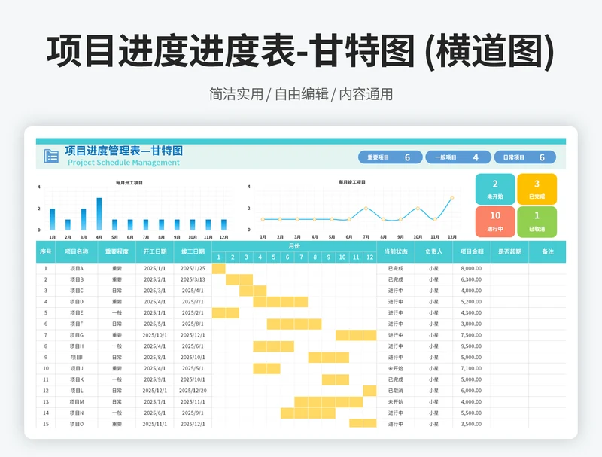Select the 9,500.00 amount cell
Image resolution: width=602 pixels, height=457 pixels.
[472, 346]
